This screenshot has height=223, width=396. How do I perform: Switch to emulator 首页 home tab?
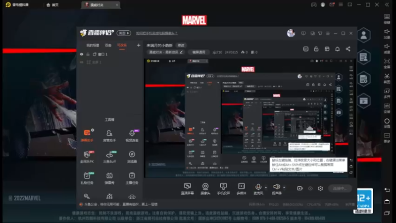(x=52, y=5)
